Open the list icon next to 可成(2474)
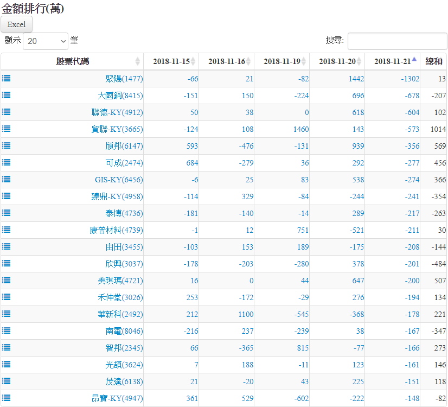The width and height of the screenshot is (448, 407). 6,162
